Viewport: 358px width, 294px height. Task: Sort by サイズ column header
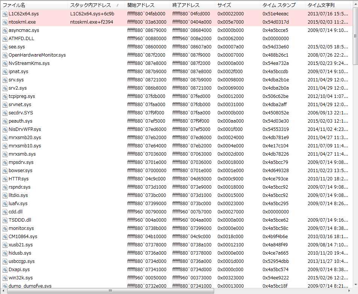(x=238, y=5)
